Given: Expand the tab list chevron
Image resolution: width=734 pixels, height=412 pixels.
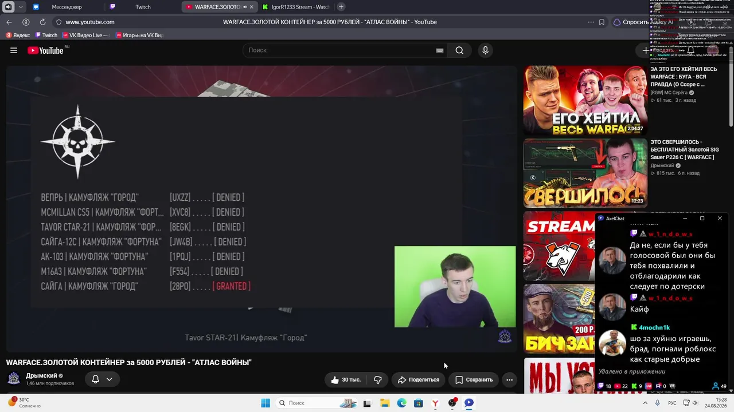Looking at the screenshot, I should (x=21, y=7).
